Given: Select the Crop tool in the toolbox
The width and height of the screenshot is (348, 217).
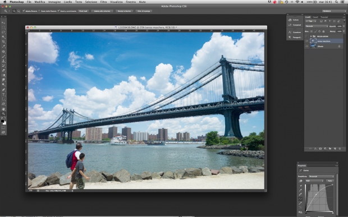Looking at the screenshot, I should tap(3, 42).
